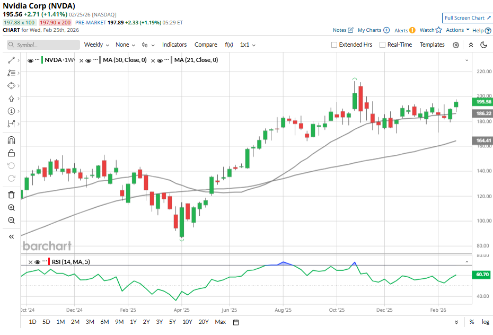Screen dimensions: 493x335
Task: Check the Real-Time checkbox
Action: [x=382, y=45]
